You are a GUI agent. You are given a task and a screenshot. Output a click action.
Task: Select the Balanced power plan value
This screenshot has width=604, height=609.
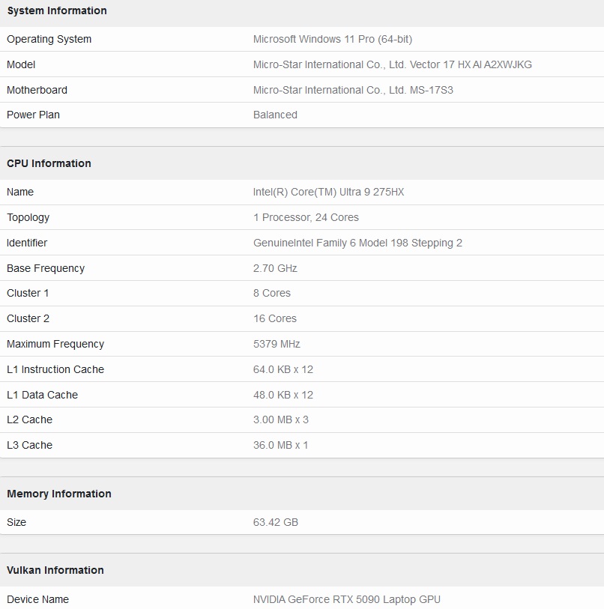(275, 115)
